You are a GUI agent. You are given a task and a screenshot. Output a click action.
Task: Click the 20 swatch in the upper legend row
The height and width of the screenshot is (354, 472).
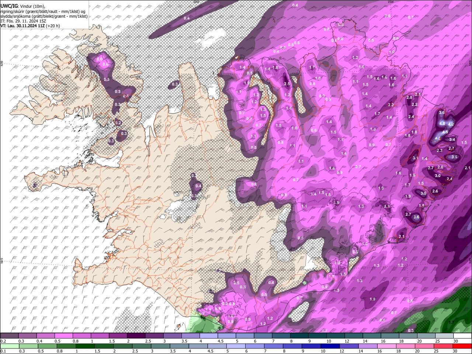(426, 336)
